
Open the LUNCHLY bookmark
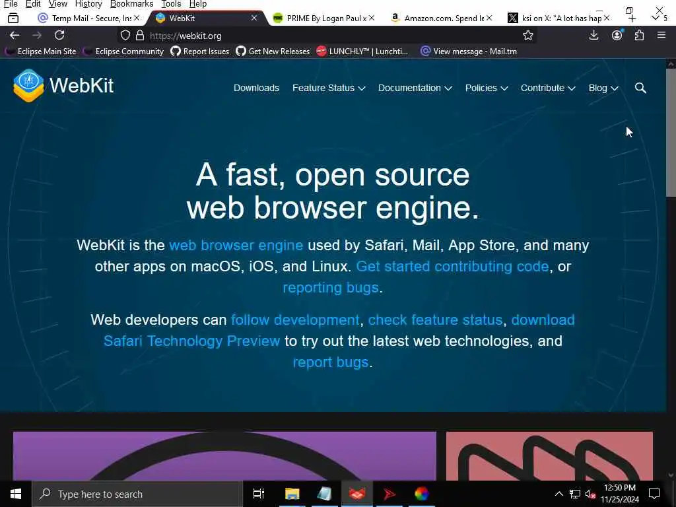point(362,51)
